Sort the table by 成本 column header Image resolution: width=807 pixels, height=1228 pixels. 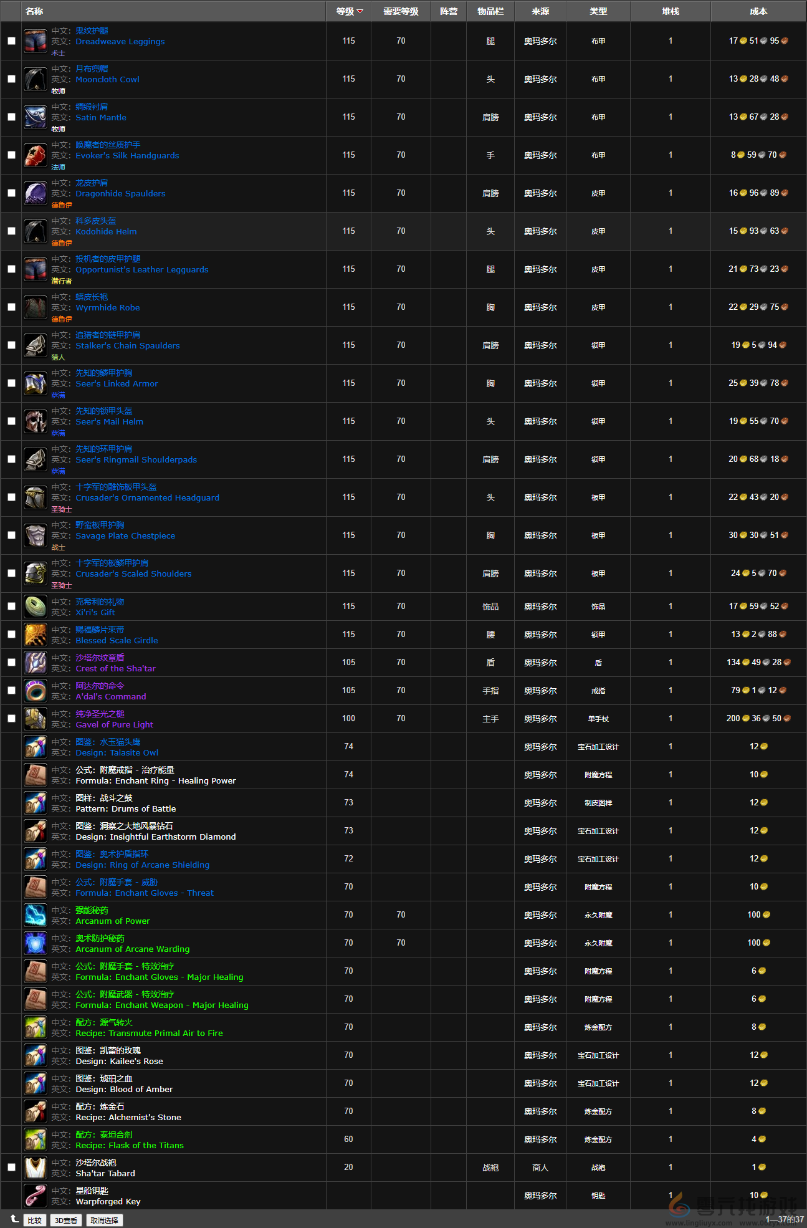758,11
